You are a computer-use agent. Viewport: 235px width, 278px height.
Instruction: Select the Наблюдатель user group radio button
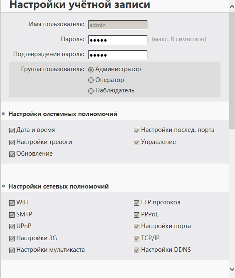pyautogui.click(x=91, y=91)
